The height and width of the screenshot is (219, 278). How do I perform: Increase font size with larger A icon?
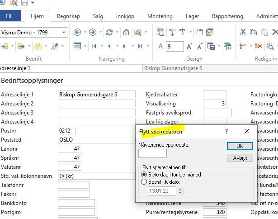[x=189, y=46]
